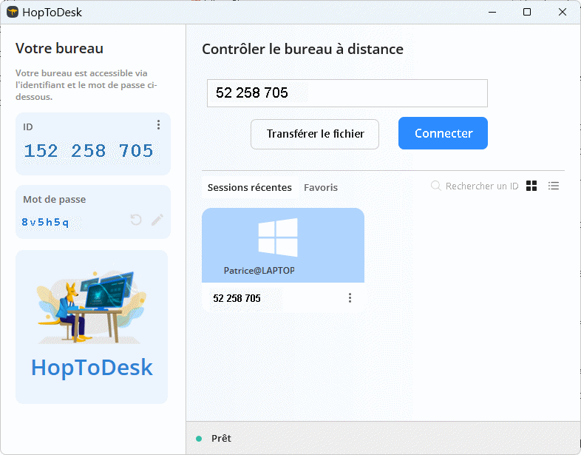Open the Sessions récentes tab
581x455 pixels.
click(x=249, y=188)
